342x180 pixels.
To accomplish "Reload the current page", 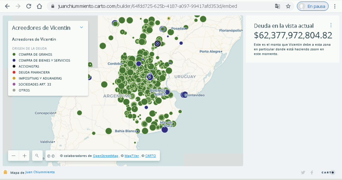I will (x=29, y=6).
